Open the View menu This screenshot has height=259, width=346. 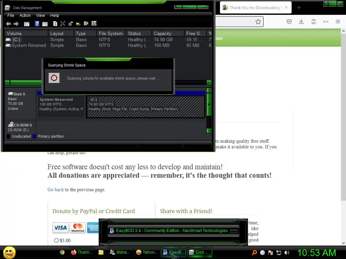pyautogui.click(x=41, y=16)
